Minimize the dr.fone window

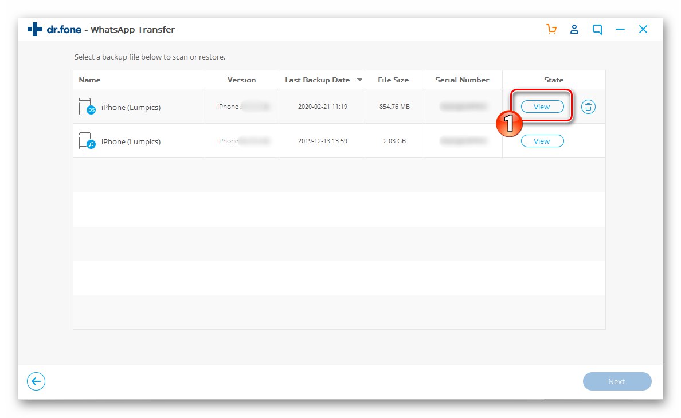click(x=620, y=29)
